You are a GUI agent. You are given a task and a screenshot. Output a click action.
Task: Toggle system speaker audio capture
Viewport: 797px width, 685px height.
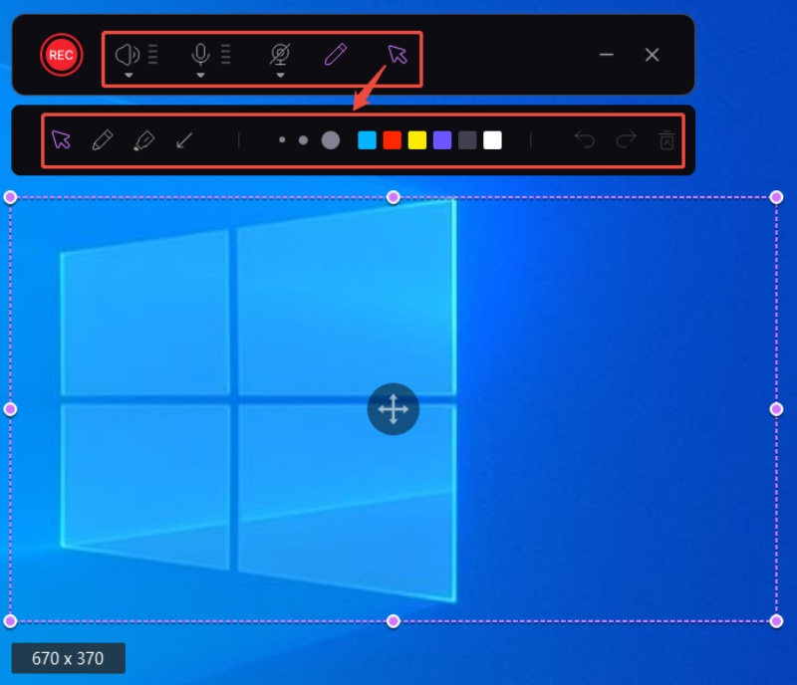click(x=128, y=54)
